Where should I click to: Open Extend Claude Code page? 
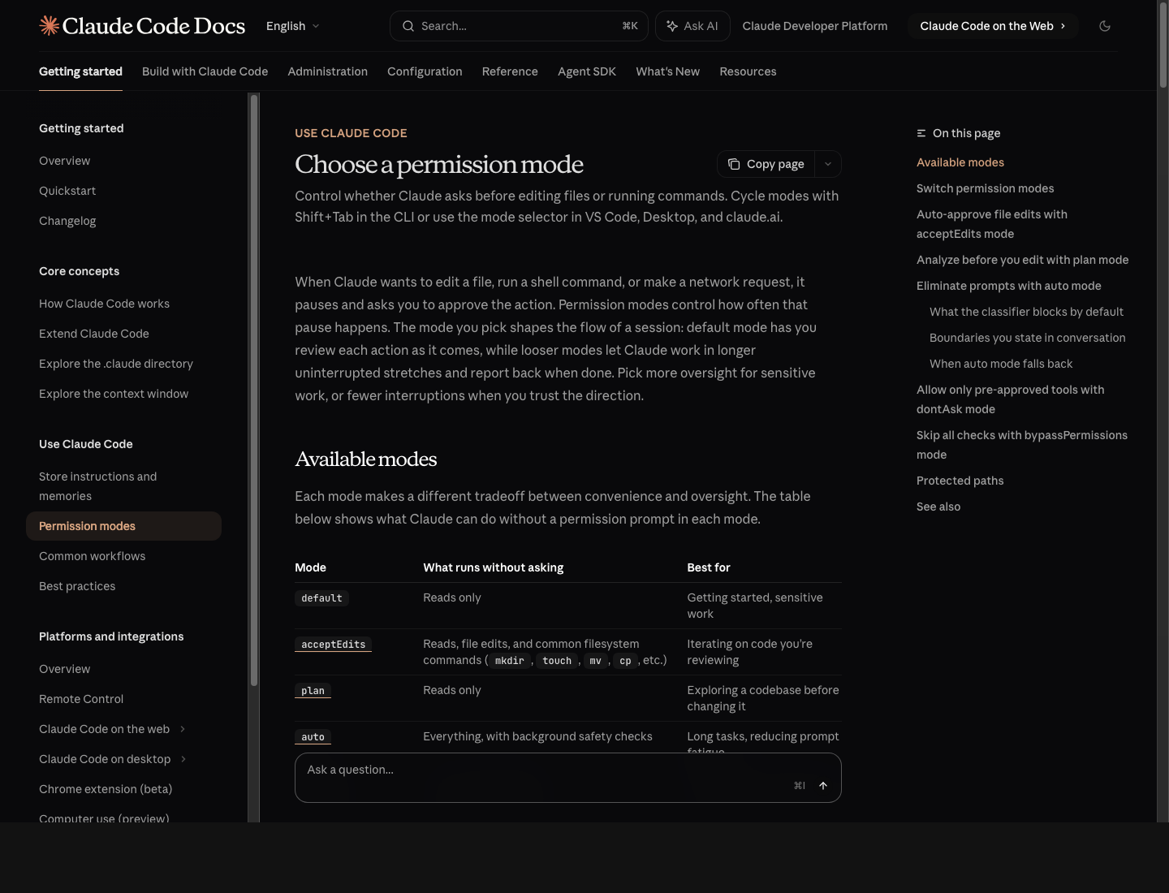94,334
